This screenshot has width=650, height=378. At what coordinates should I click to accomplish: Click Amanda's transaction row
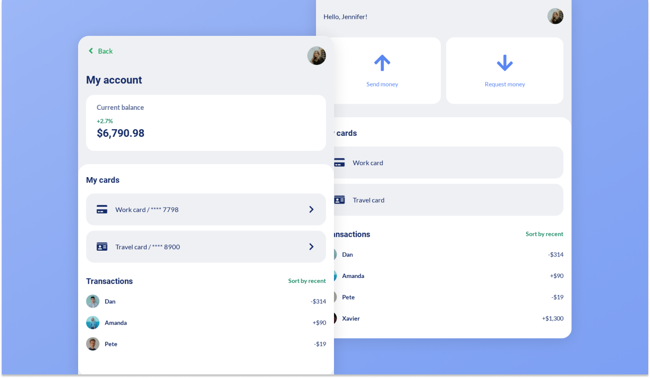pyautogui.click(x=206, y=322)
